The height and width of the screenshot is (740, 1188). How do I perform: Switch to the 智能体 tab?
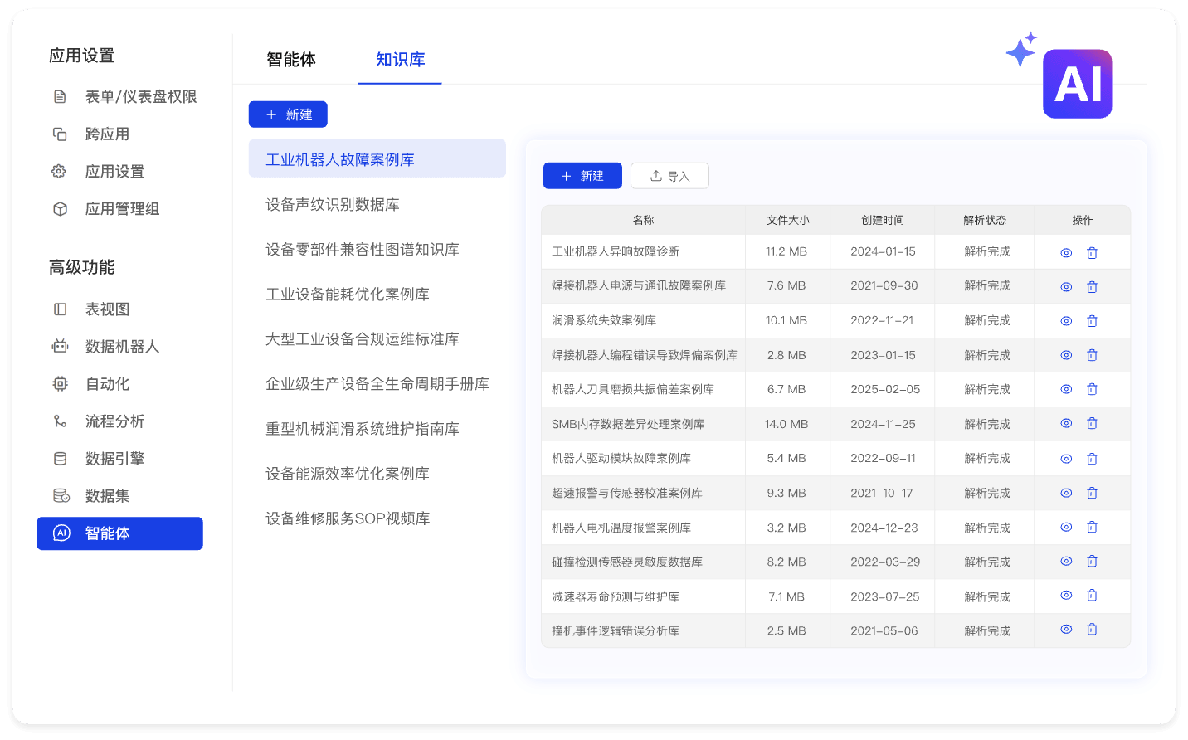pos(290,60)
